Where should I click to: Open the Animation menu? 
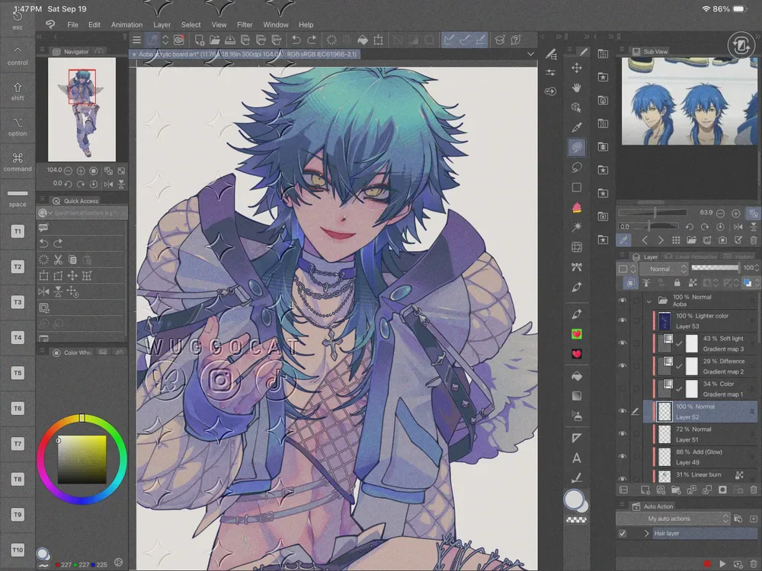(126, 25)
